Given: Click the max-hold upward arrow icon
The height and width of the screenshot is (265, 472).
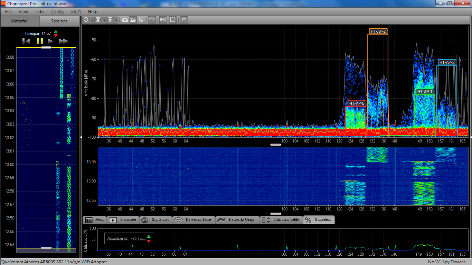Looking at the screenshot, I should 110,20.
